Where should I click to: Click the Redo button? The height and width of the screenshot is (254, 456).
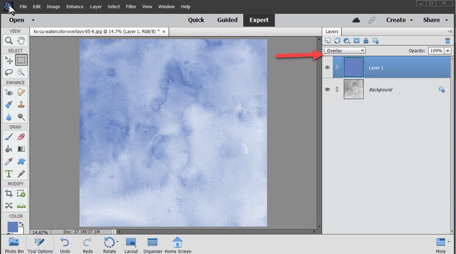(x=88, y=245)
